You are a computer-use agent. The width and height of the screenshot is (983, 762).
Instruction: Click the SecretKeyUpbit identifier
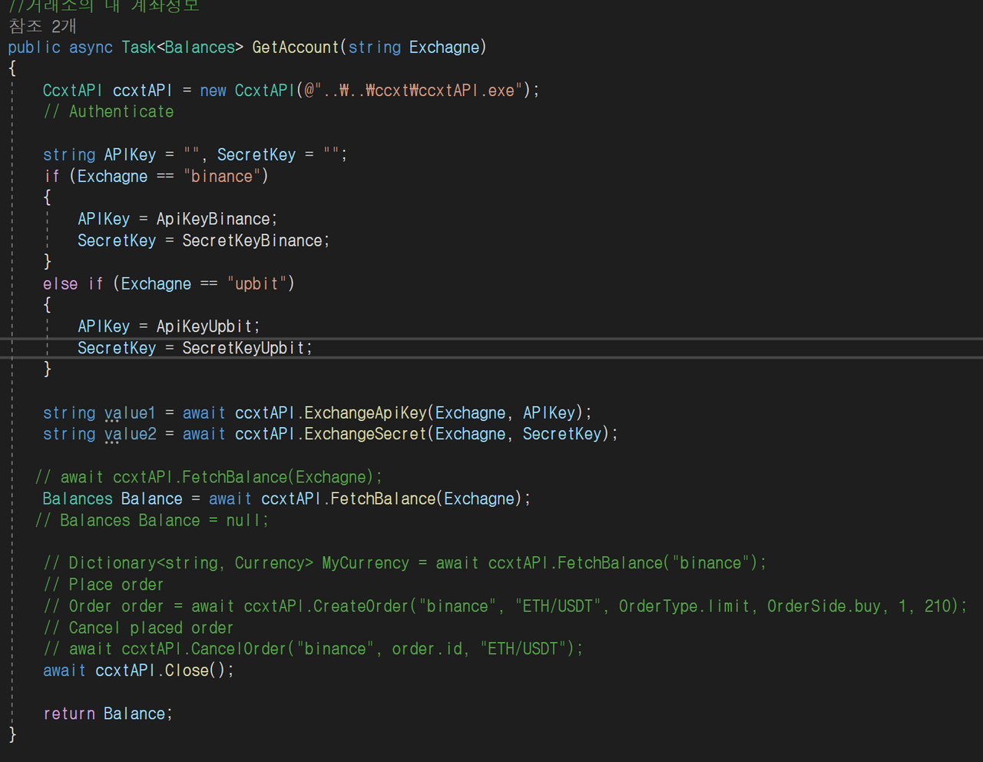[x=243, y=349]
